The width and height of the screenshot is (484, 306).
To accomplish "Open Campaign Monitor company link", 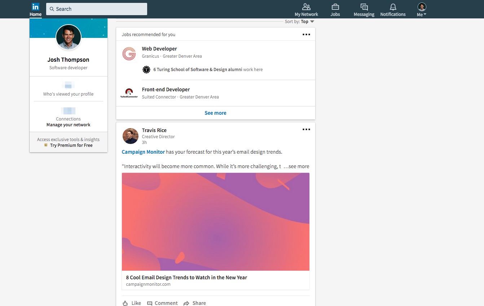I will point(143,152).
